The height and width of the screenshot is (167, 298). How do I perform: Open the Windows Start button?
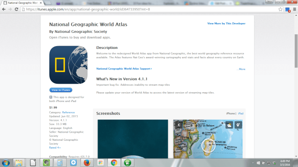point(6,163)
